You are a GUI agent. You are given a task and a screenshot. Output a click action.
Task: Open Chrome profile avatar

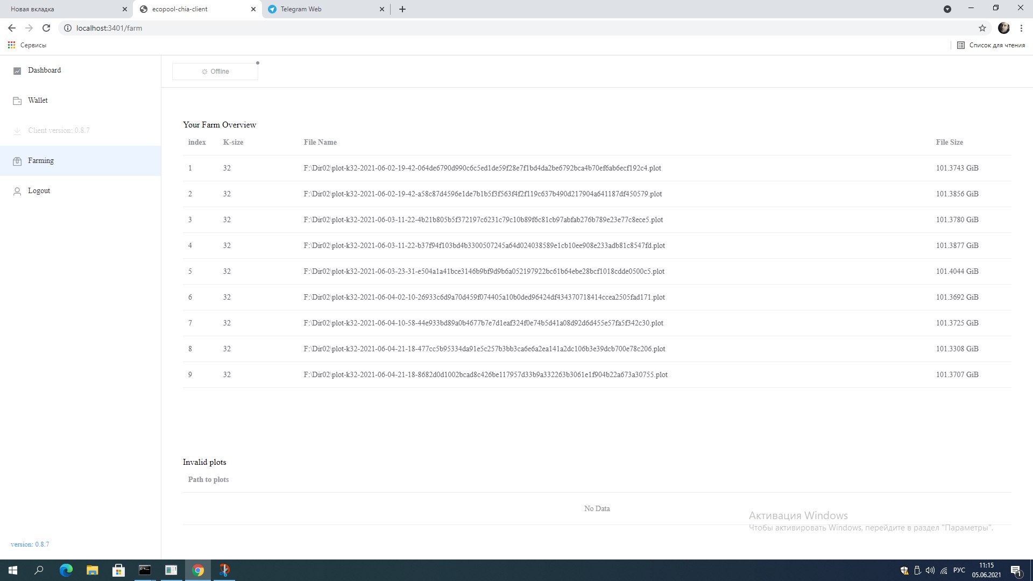1003,28
